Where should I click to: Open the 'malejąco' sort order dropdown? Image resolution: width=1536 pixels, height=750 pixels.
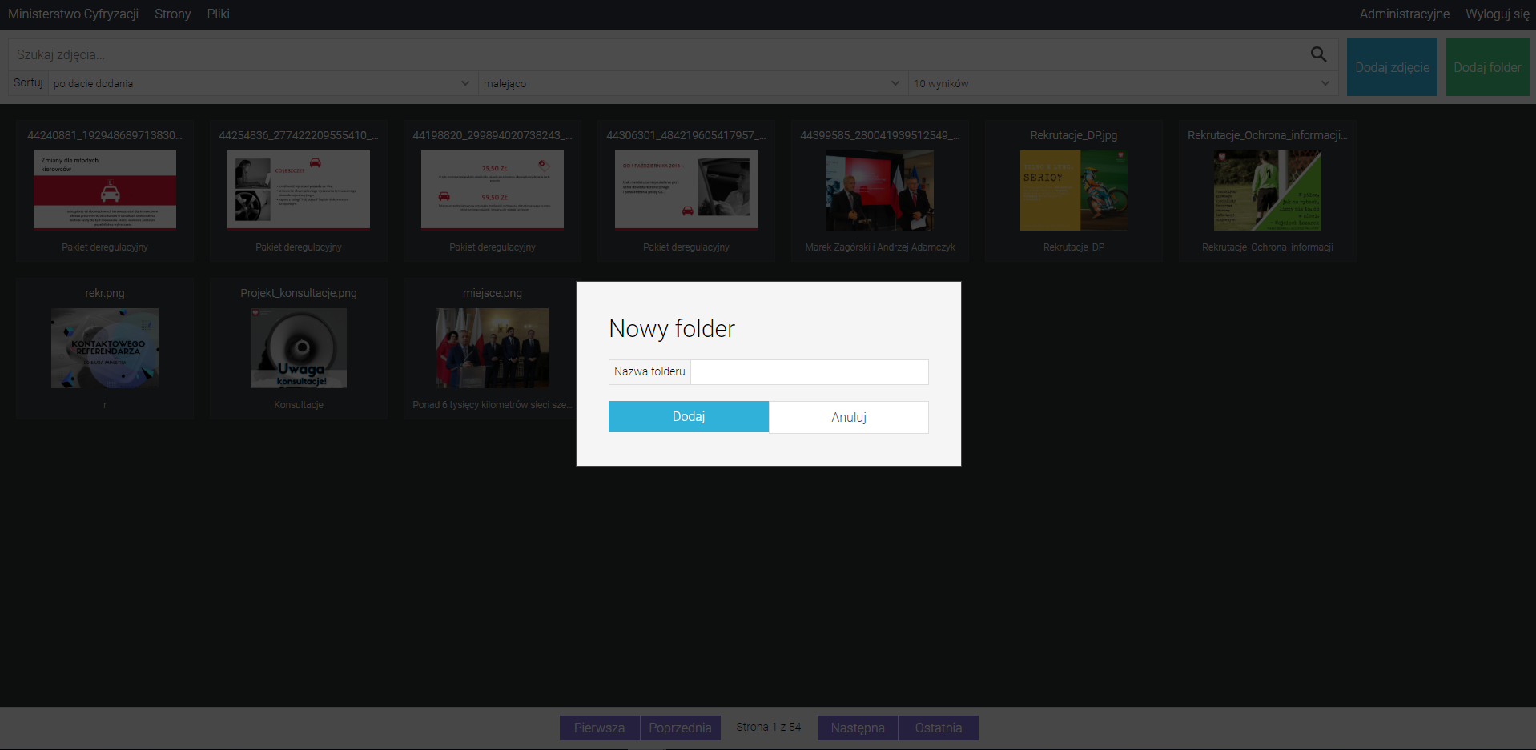693,83
